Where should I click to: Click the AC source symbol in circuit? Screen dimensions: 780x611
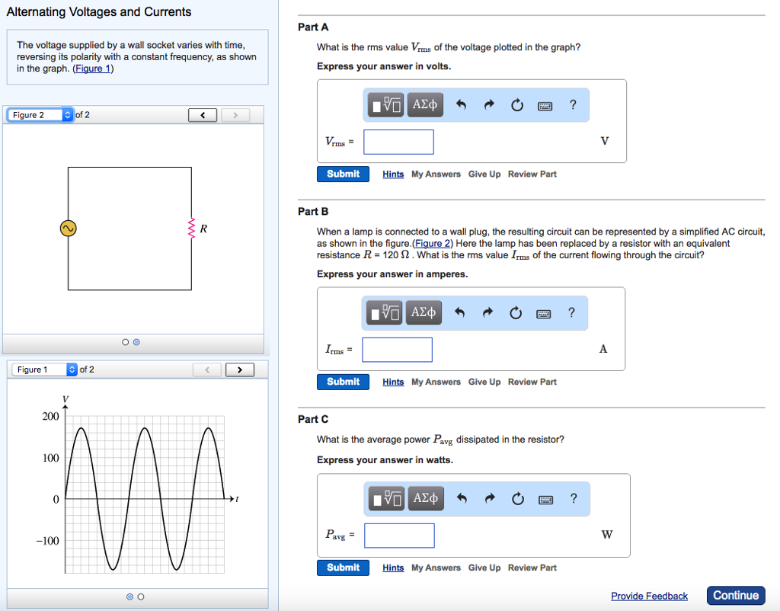69,228
